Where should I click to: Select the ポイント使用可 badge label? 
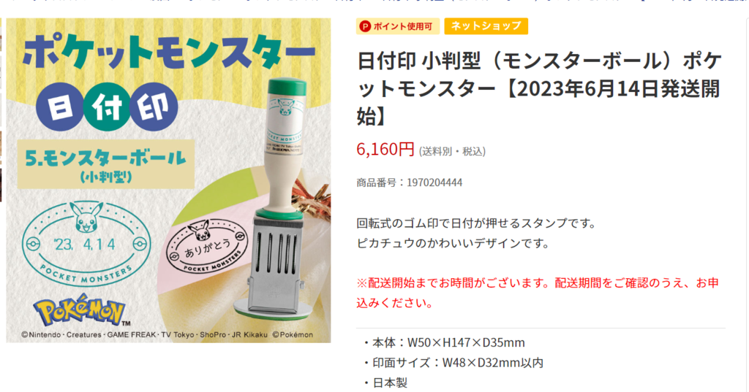click(x=398, y=27)
